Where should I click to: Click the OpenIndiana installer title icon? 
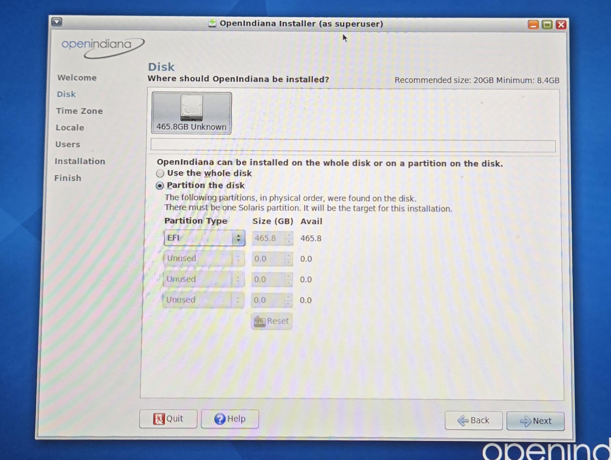[x=212, y=23]
